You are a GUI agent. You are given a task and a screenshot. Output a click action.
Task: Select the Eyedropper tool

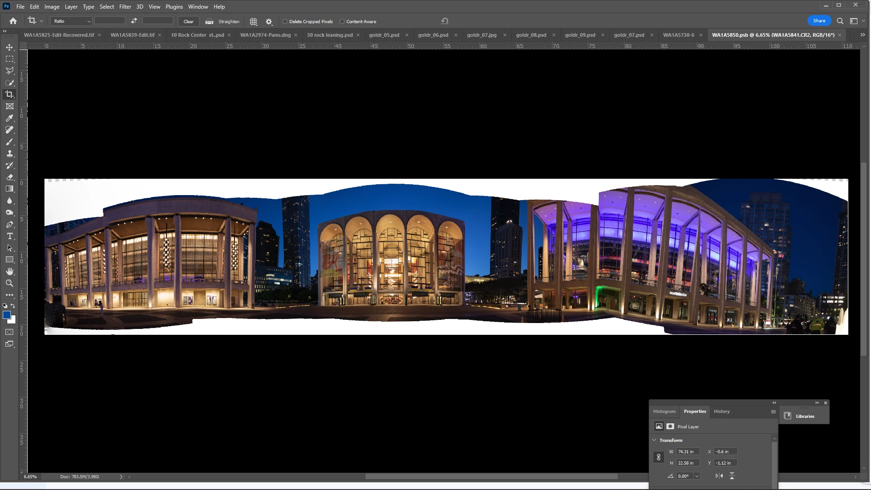pos(10,118)
